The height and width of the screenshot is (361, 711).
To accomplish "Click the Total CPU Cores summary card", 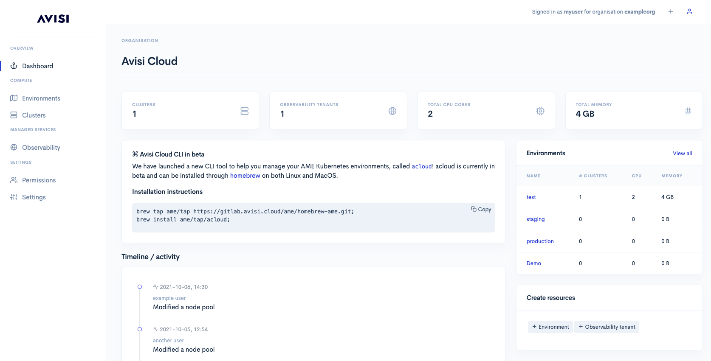I will (486, 111).
